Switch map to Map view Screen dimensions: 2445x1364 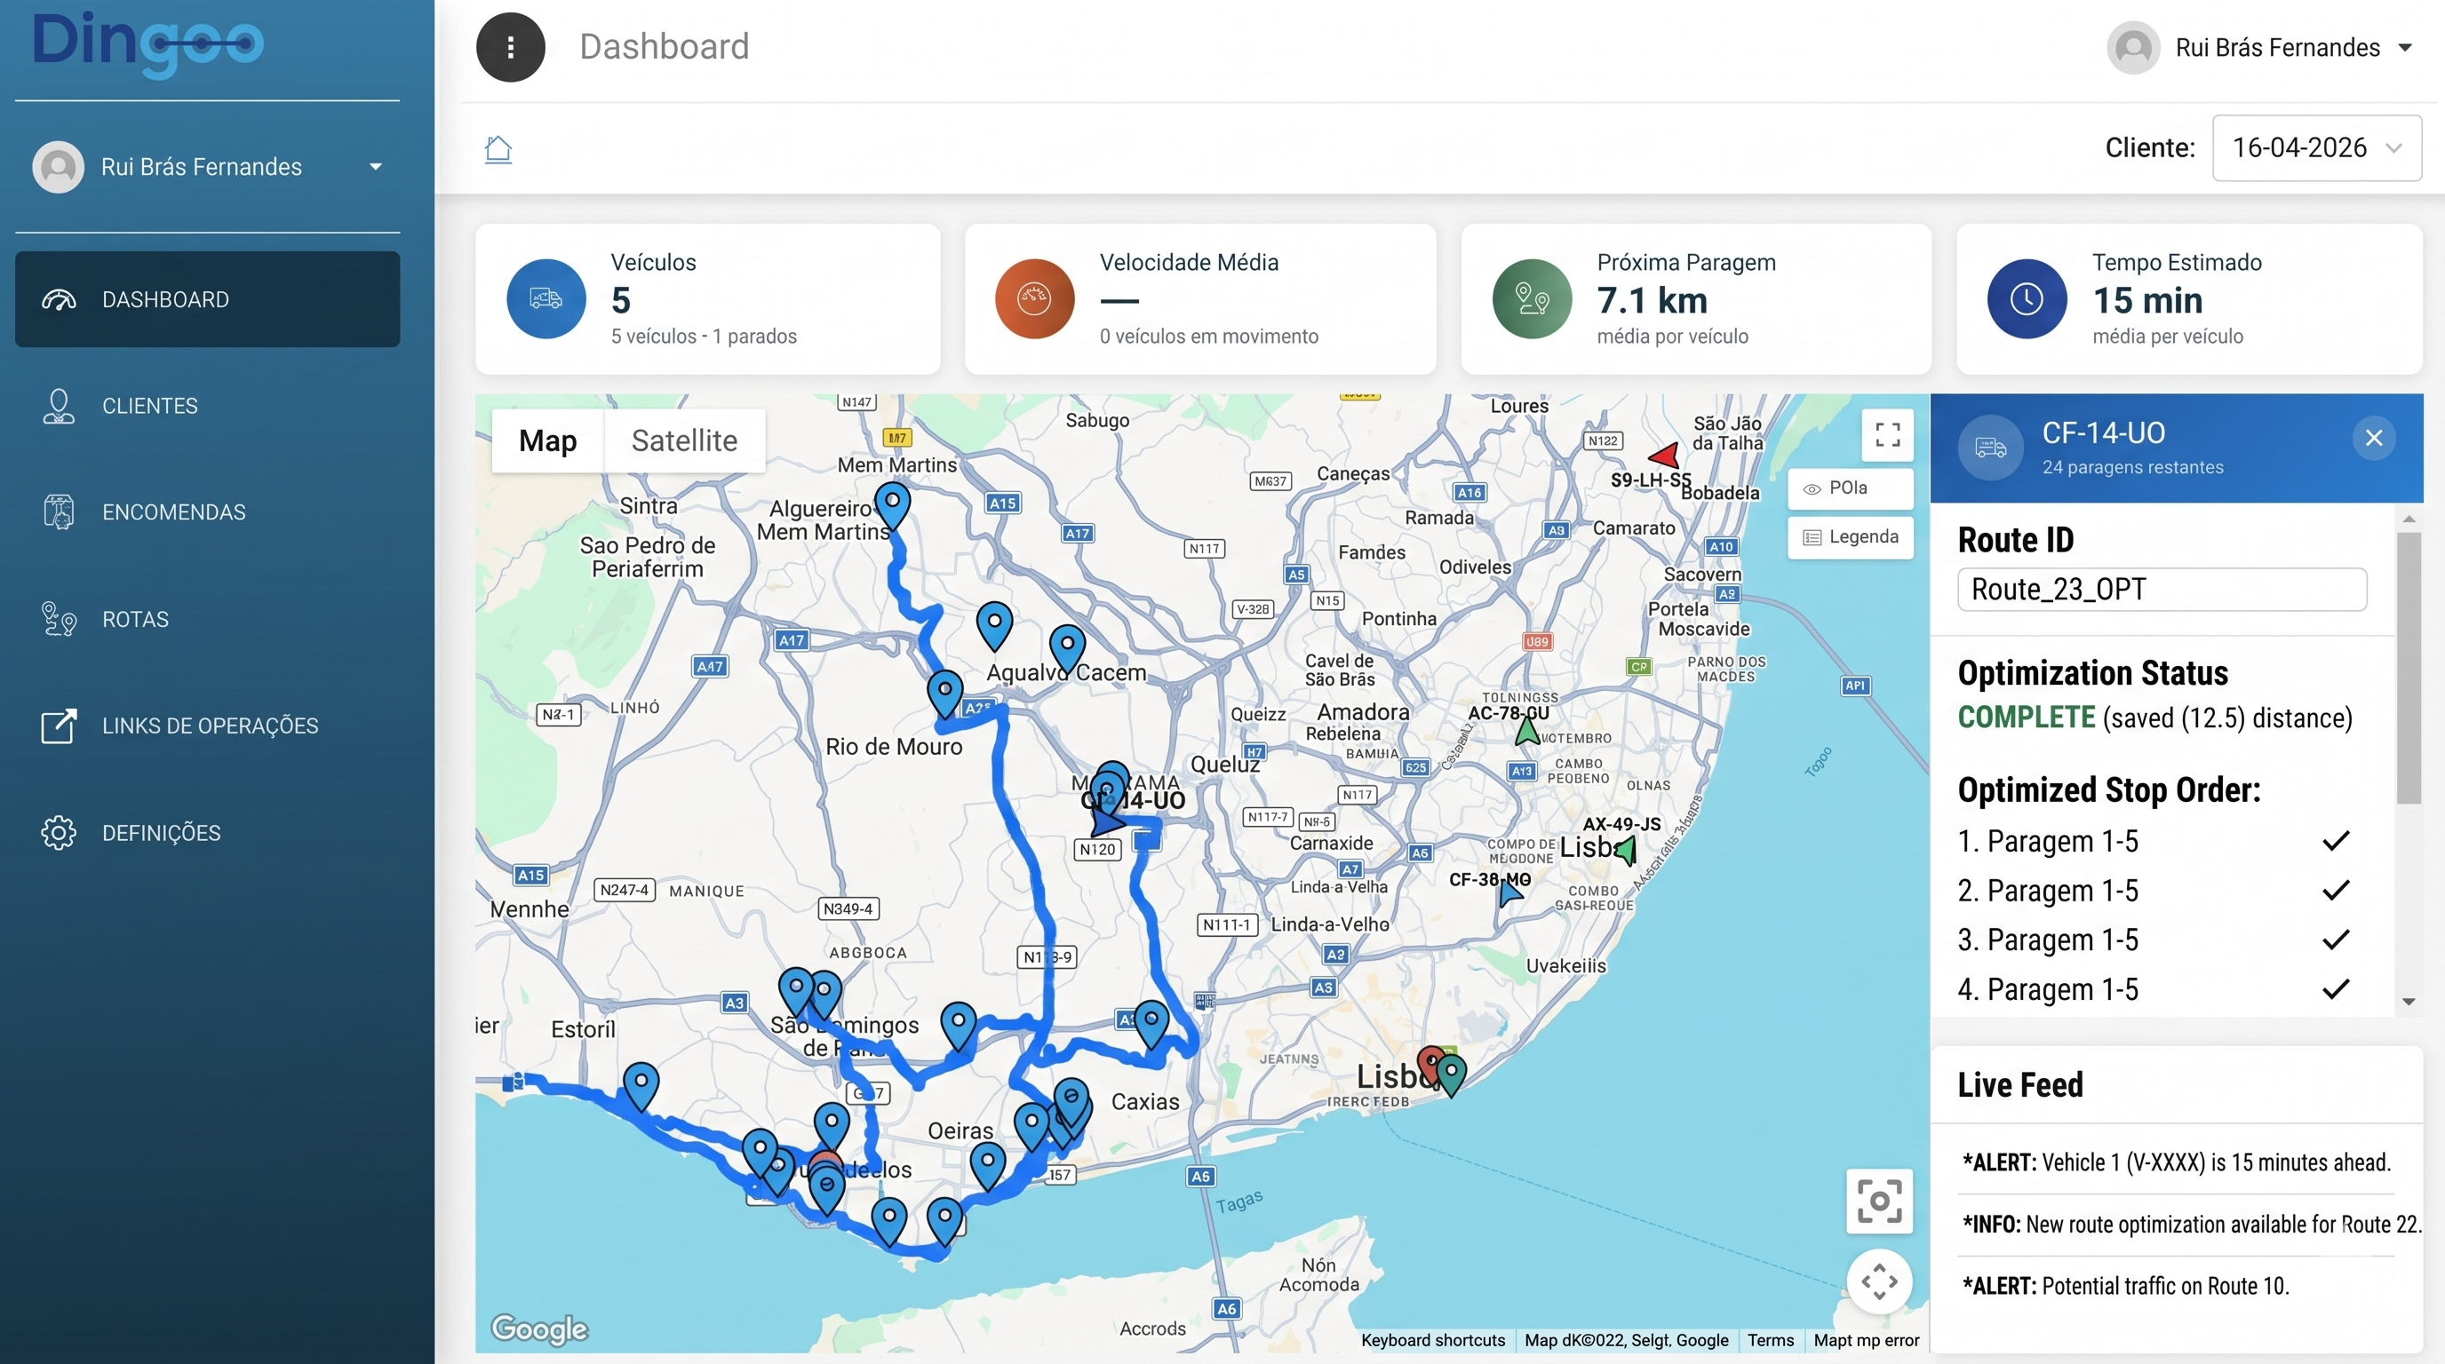point(547,441)
